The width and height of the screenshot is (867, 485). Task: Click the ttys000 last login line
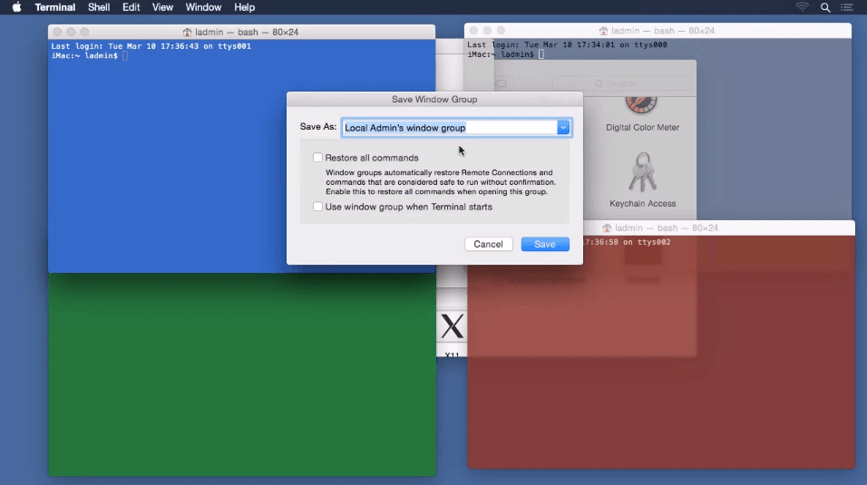[568, 44]
